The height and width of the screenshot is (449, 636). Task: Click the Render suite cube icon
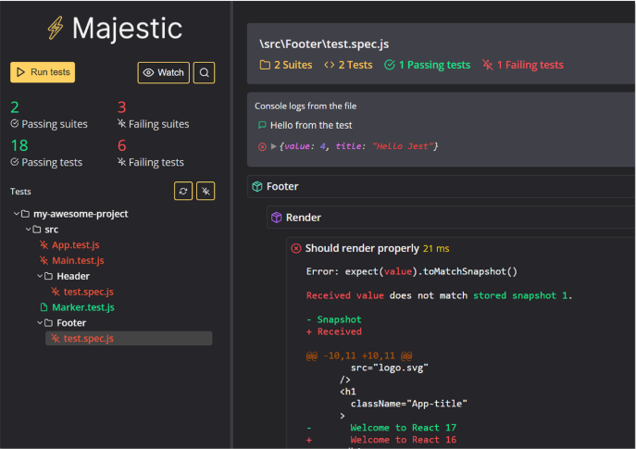276,218
